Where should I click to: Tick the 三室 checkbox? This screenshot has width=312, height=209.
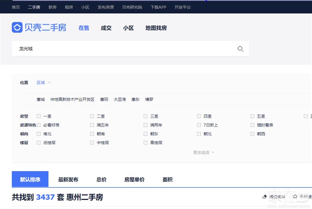[x=146, y=116]
